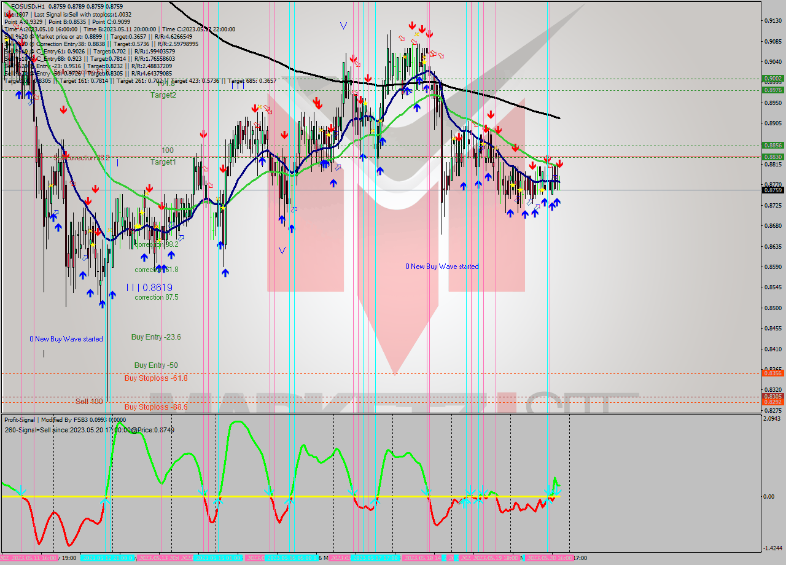The image size is (786, 565).
Task: Click the 0.8680 price axis label
Action: [x=772, y=226]
